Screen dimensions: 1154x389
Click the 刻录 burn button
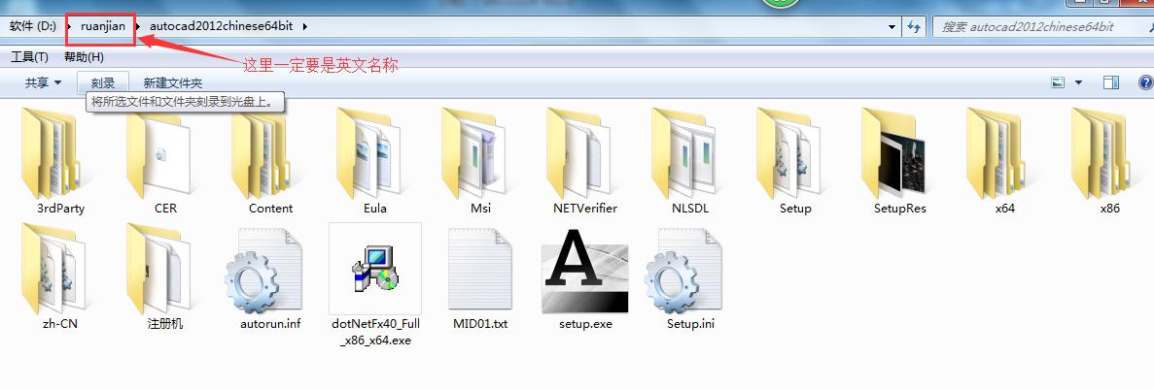click(103, 82)
